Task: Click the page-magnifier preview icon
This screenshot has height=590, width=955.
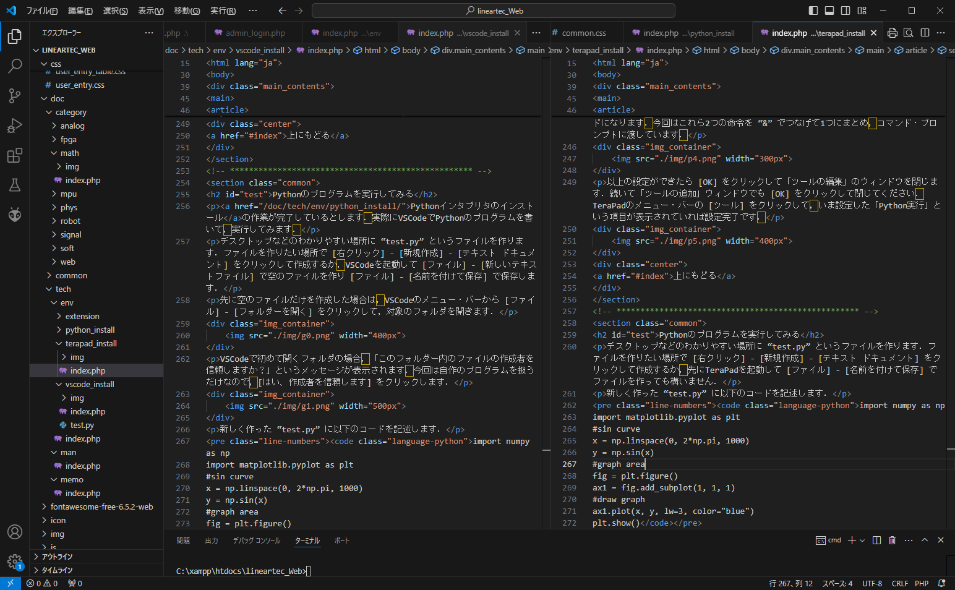Action: click(908, 33)
